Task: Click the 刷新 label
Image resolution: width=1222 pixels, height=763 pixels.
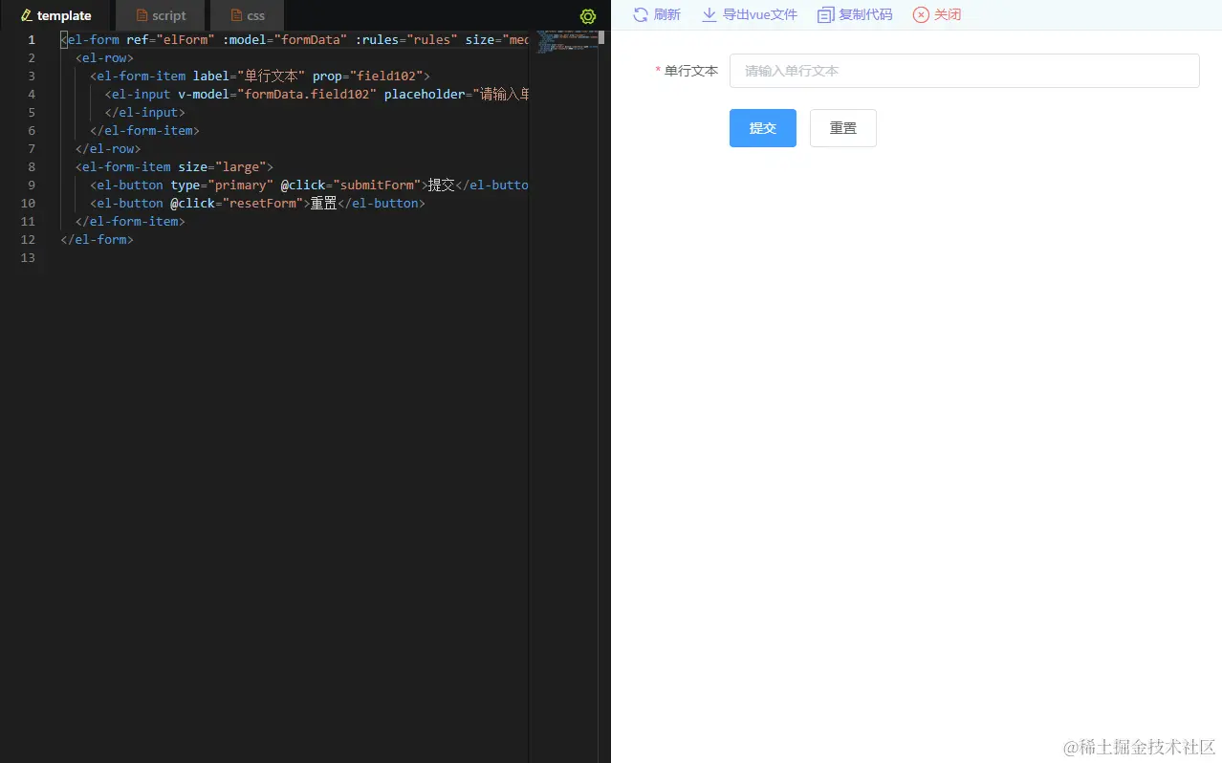Action: click(667, 14)
